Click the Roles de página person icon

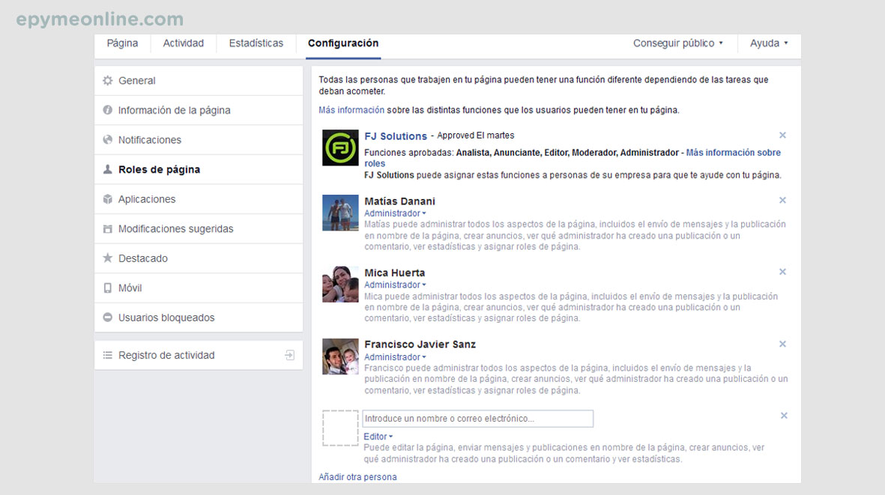(106, 169)
